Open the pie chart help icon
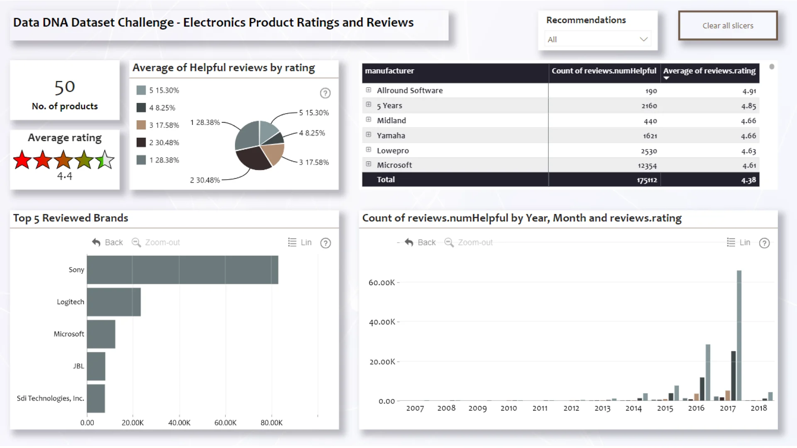 click(325, 93)
